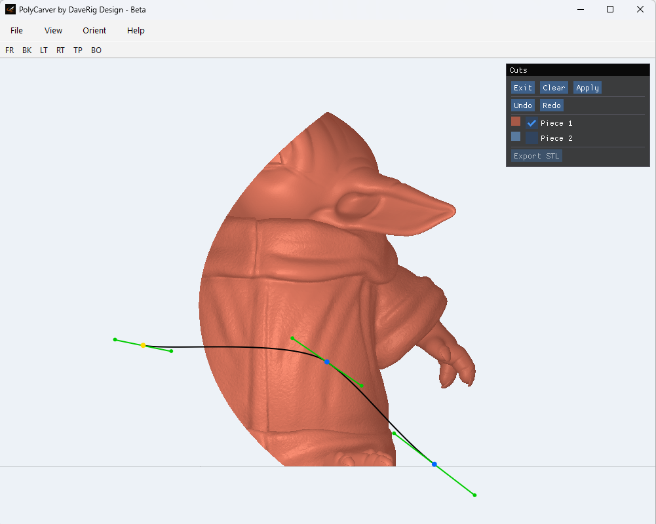Switch to bottom view with BO

click(x=96, y=50)
